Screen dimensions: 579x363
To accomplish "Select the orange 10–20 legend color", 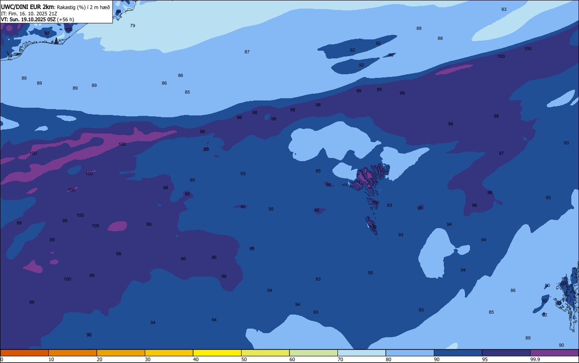I will point(72,353).
